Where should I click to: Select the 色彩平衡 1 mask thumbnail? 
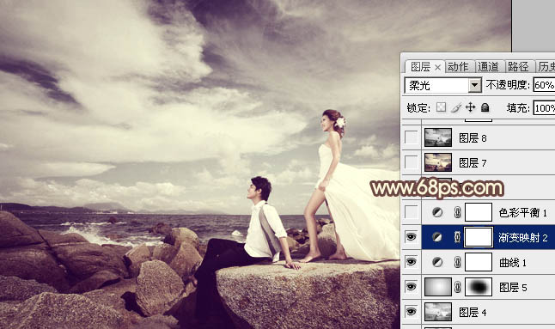(479, 212)
